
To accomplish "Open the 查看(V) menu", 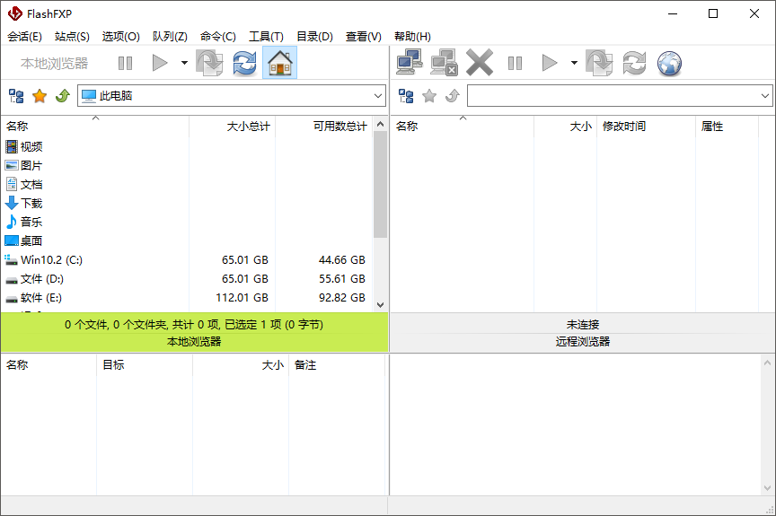I will click(363, 37).
